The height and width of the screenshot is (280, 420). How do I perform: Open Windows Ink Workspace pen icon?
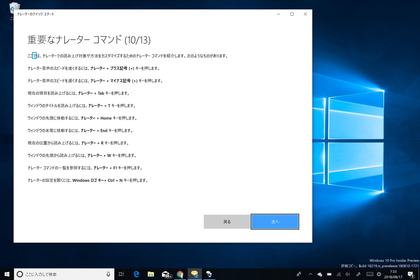click(x=358, y=274)
